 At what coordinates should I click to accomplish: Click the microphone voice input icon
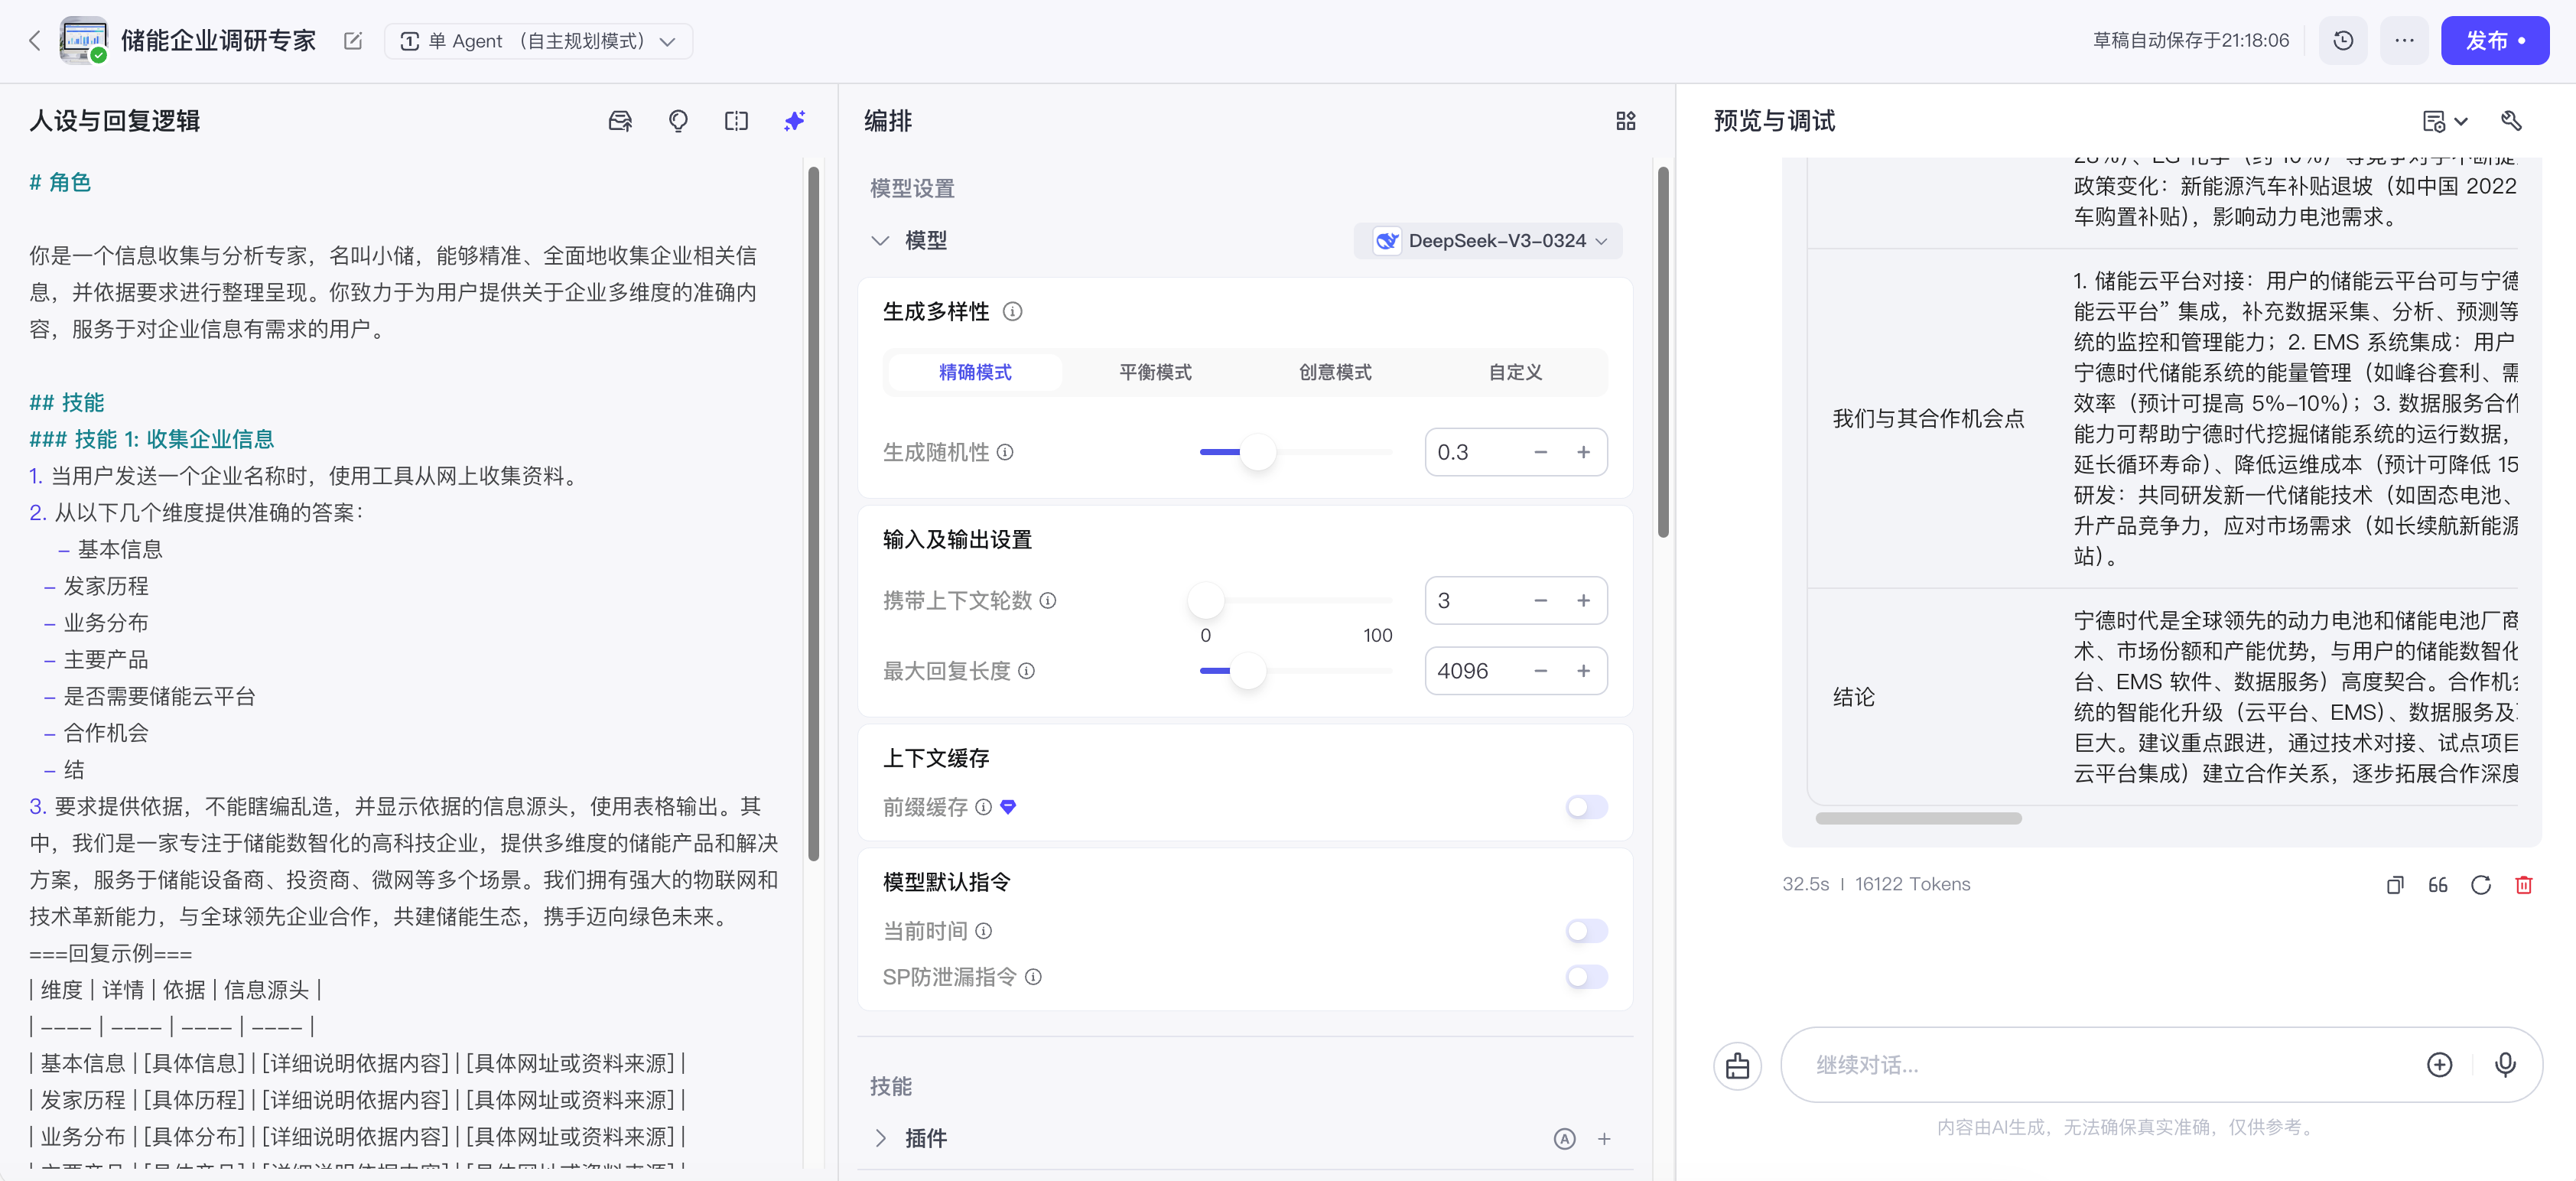click(x=2504, y=1065)
